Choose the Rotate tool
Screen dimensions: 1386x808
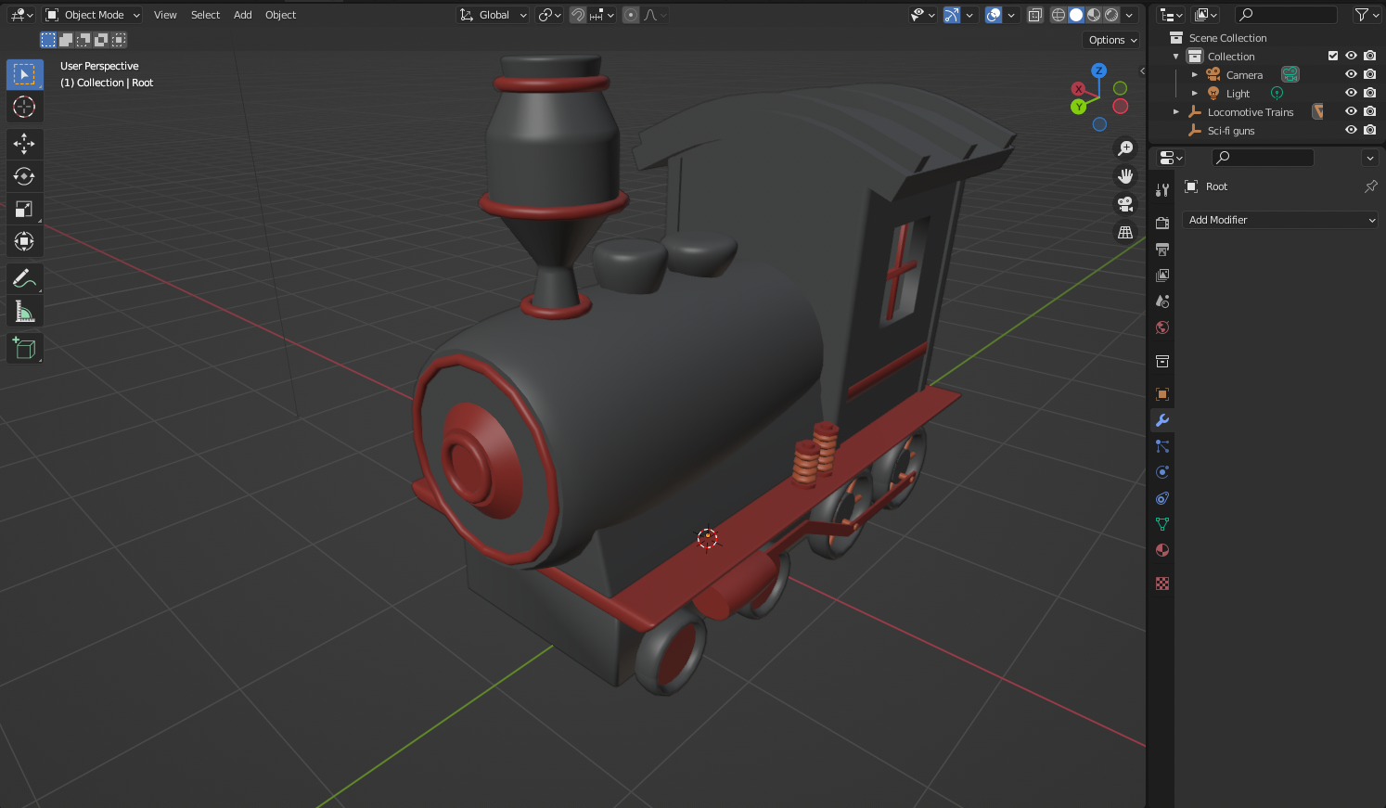tap(24, 176)
